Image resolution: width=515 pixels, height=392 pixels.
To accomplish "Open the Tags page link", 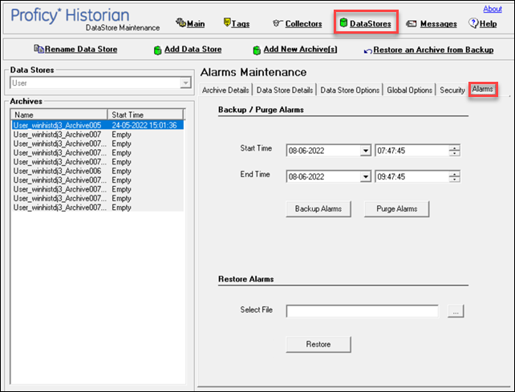I will pos(241,23).
